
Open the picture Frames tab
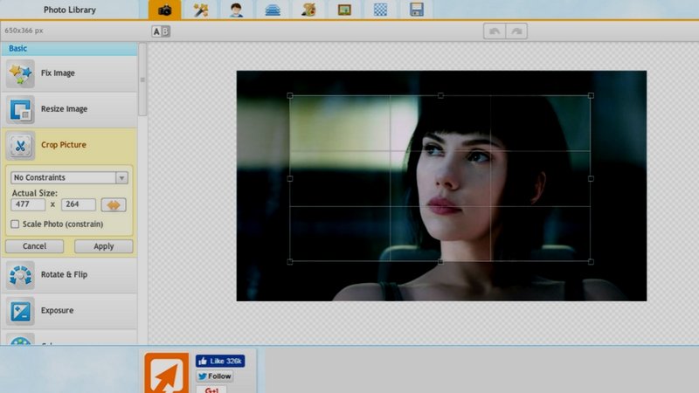point(344,10)
